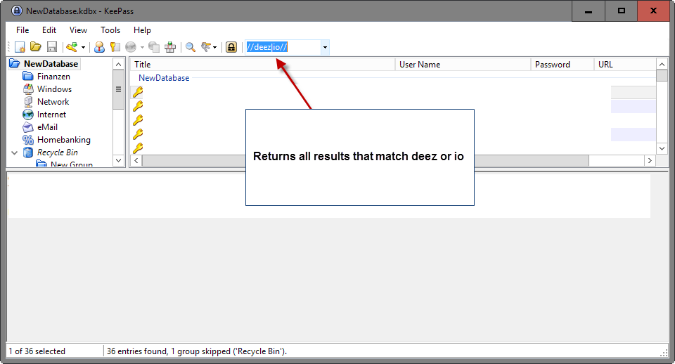
Task: Click inside the quick search field
Action: click(x=281, y=48)
